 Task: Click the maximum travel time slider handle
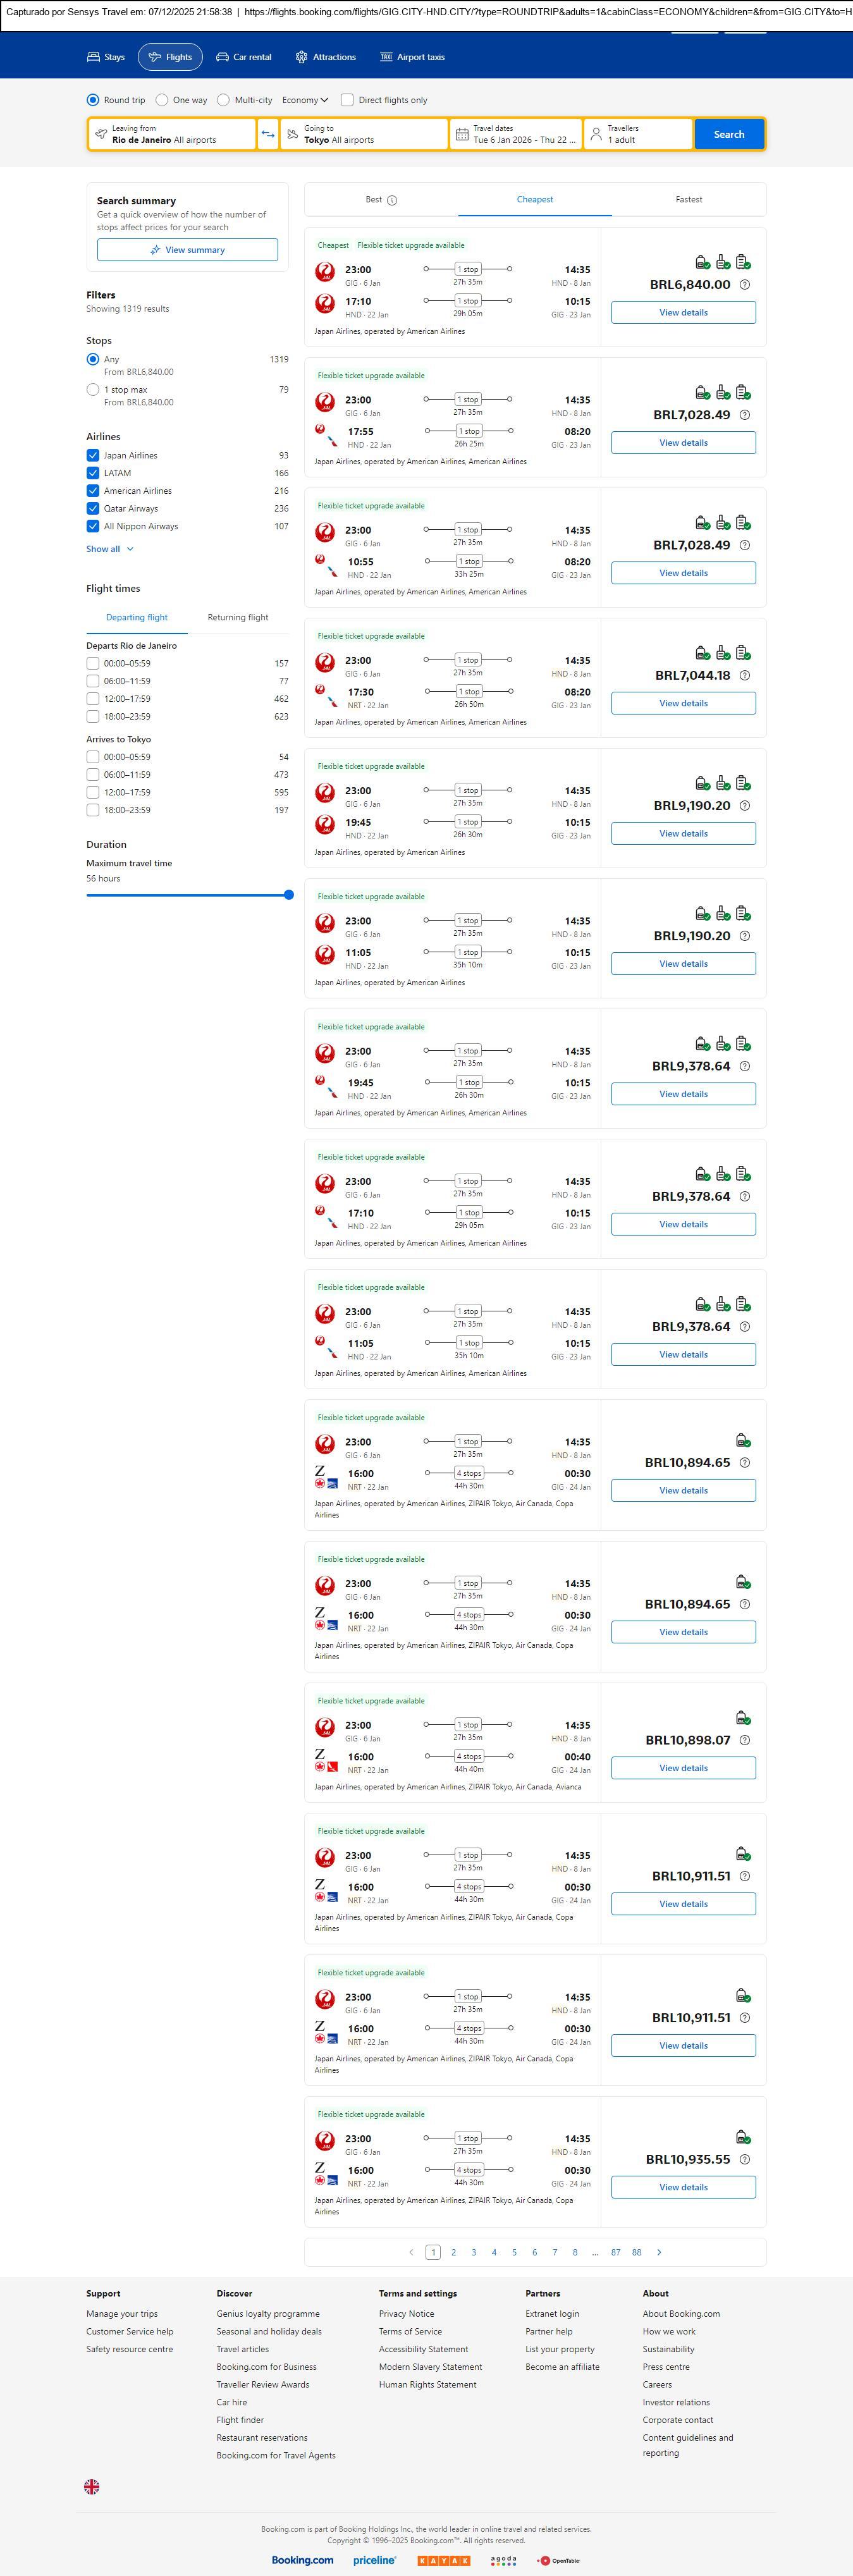tap(289, 895)
